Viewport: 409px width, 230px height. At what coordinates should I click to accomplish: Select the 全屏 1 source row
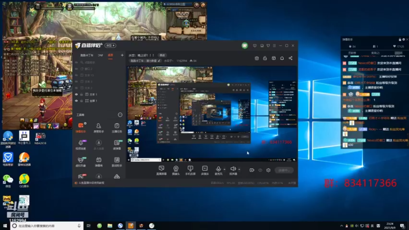click(99, 101)
